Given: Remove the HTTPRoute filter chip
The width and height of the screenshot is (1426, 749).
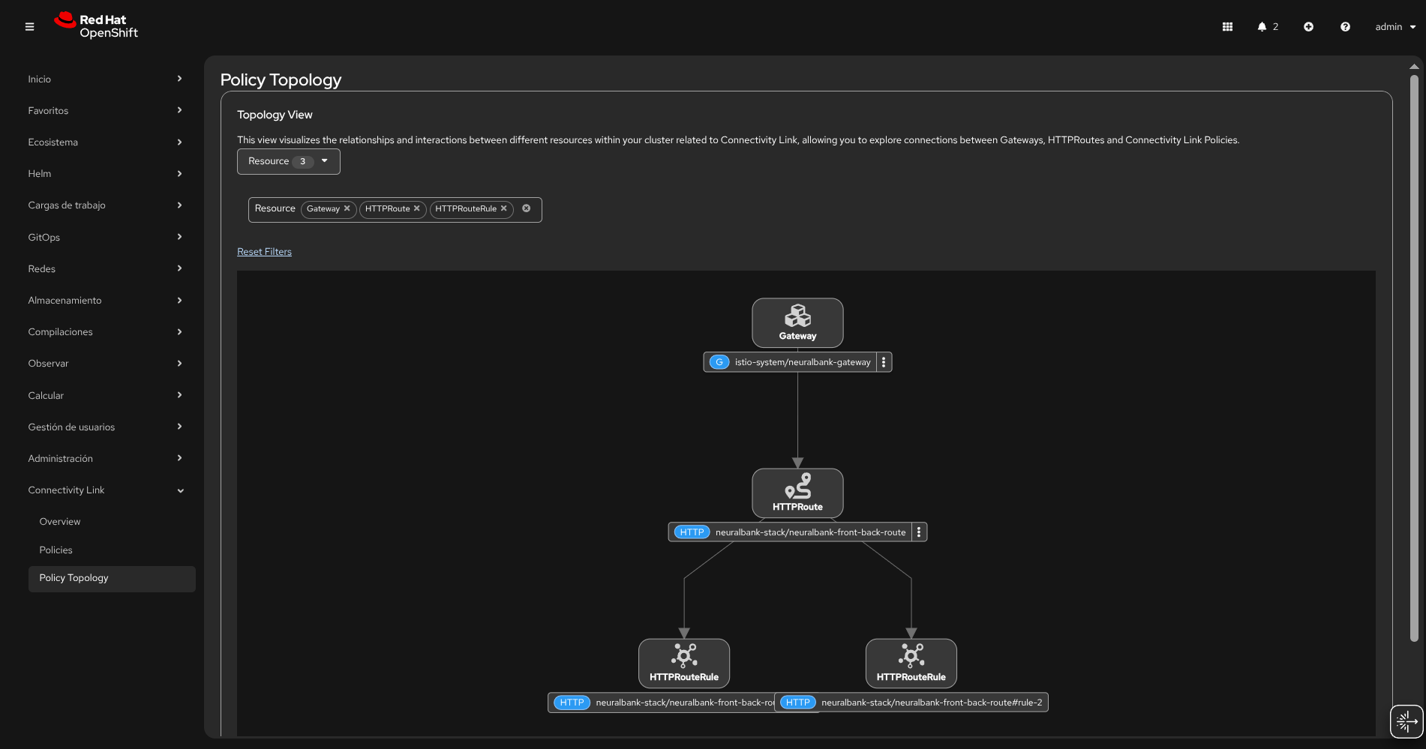Looking at the screenshot, I should coord(417,208).
